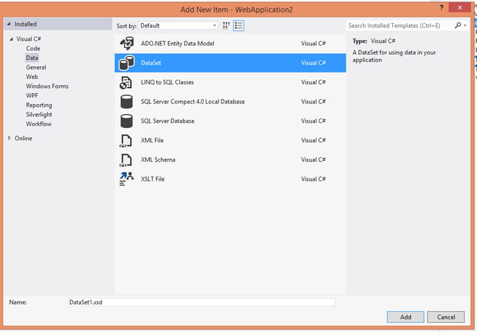Select the ADO.NET Entity Data Model text
The image size is (477, 332).
pyautogui.click(x=178, y=44)
